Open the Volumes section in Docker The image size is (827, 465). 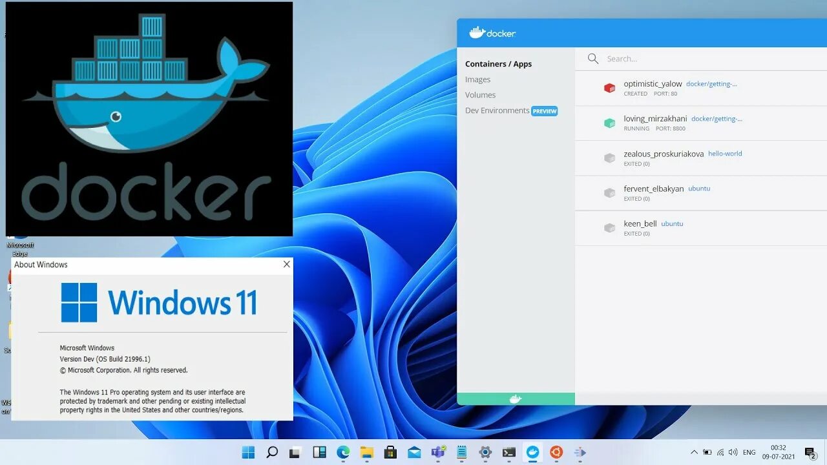tap(480, 95)
